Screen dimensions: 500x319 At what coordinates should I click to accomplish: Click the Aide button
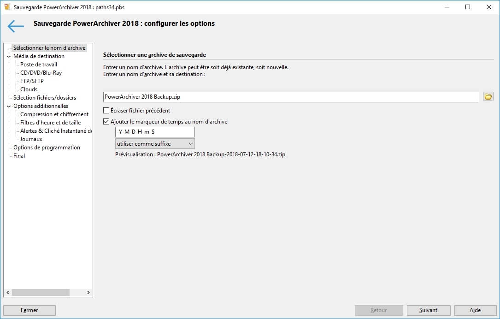click(475, 310)
